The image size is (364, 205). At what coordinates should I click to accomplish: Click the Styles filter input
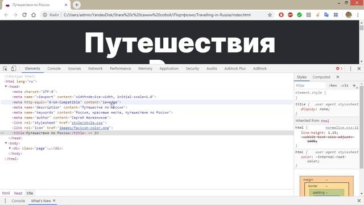[311, 85]
